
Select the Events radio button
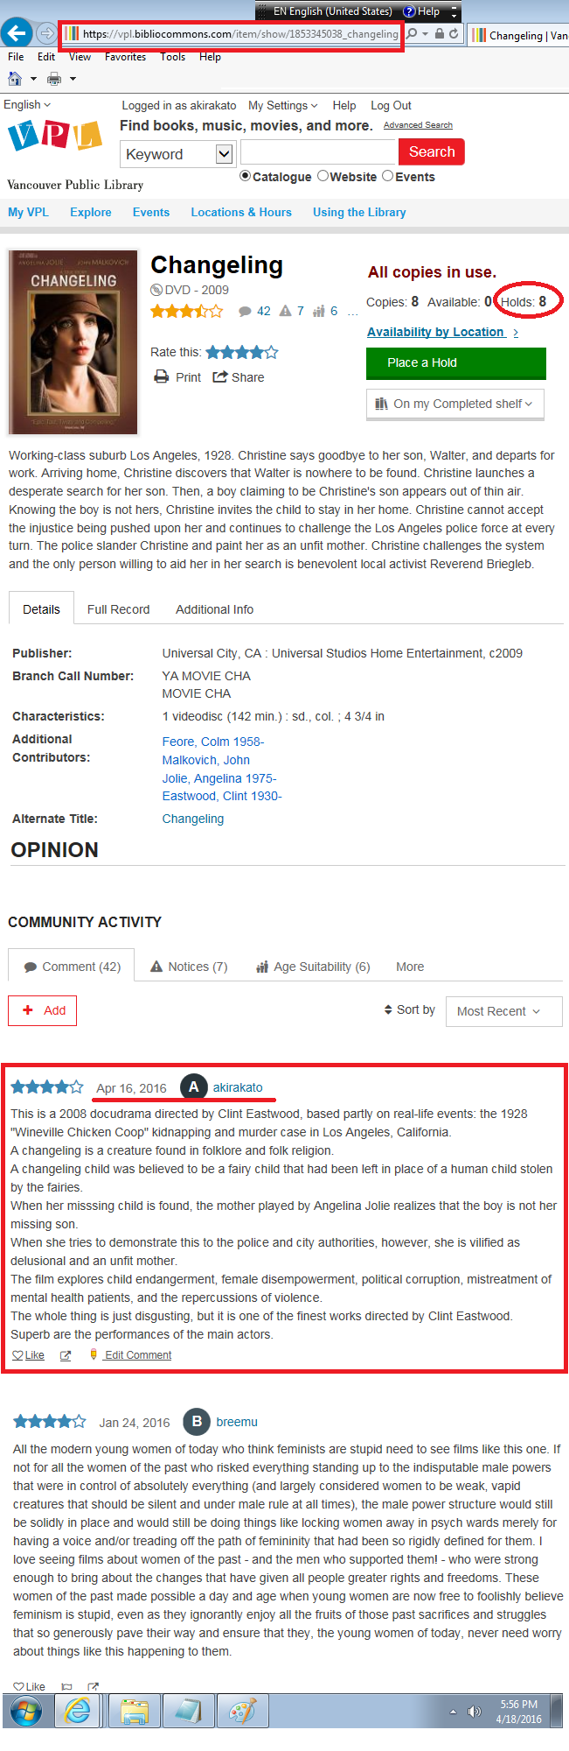tap(387, 176)
